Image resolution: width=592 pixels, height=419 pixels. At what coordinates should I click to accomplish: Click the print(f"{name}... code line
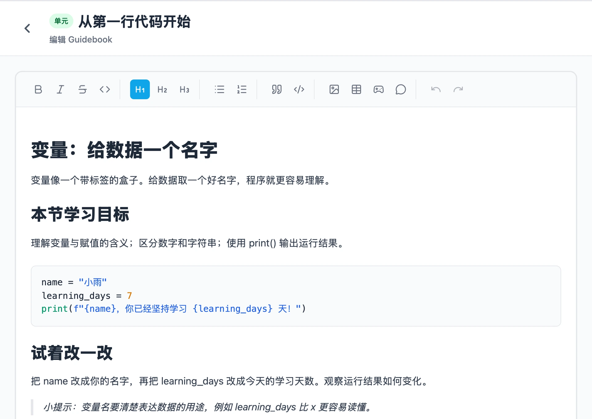tap(174, 309)
